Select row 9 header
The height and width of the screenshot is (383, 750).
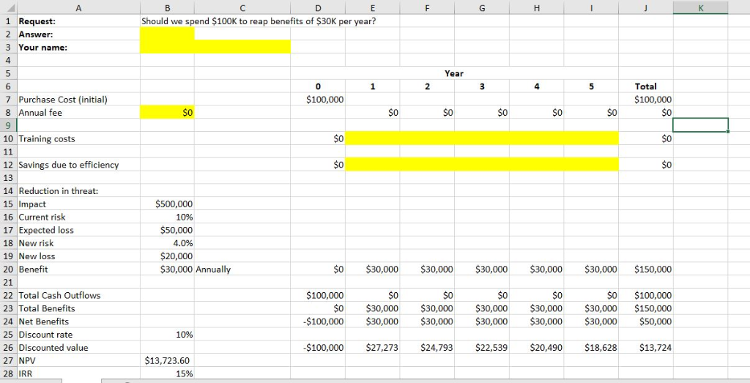point(9,125)
